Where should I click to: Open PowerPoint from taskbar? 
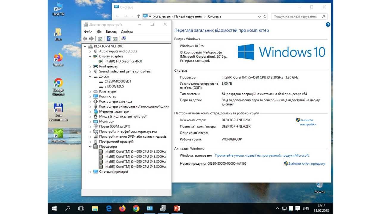(x=177, y=208)
